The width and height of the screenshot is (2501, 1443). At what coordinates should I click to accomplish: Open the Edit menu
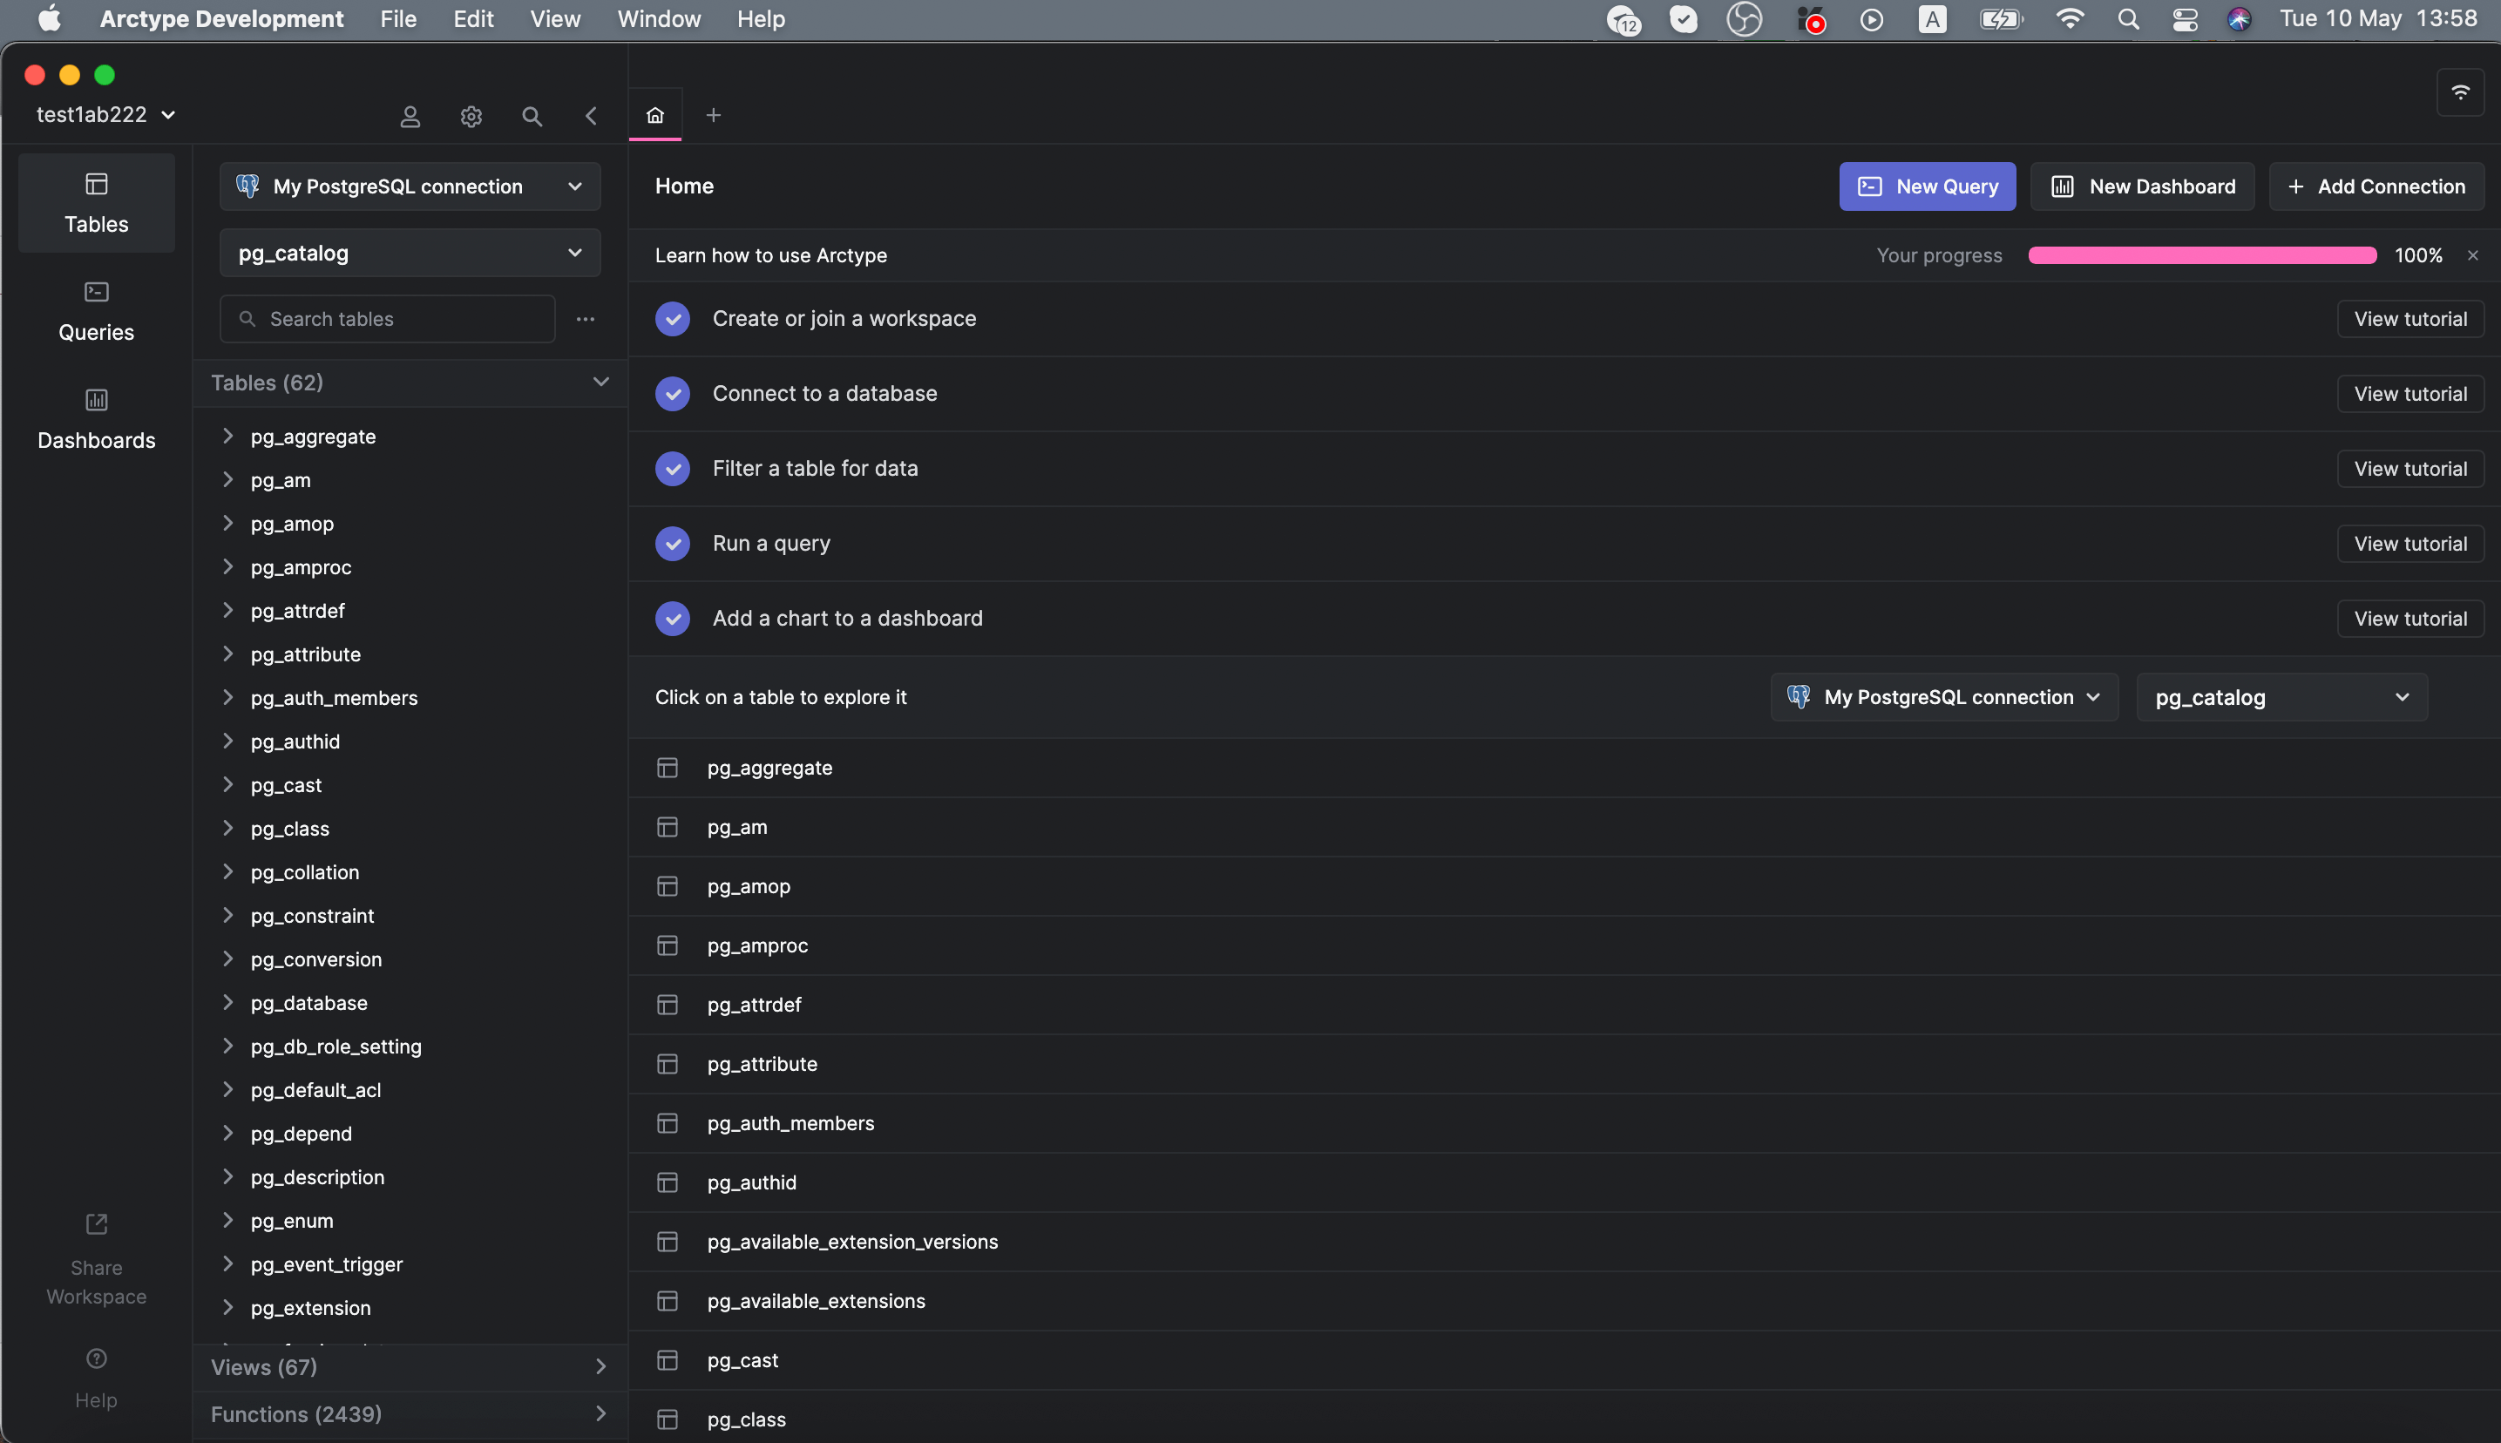click(x=474, y=19)
